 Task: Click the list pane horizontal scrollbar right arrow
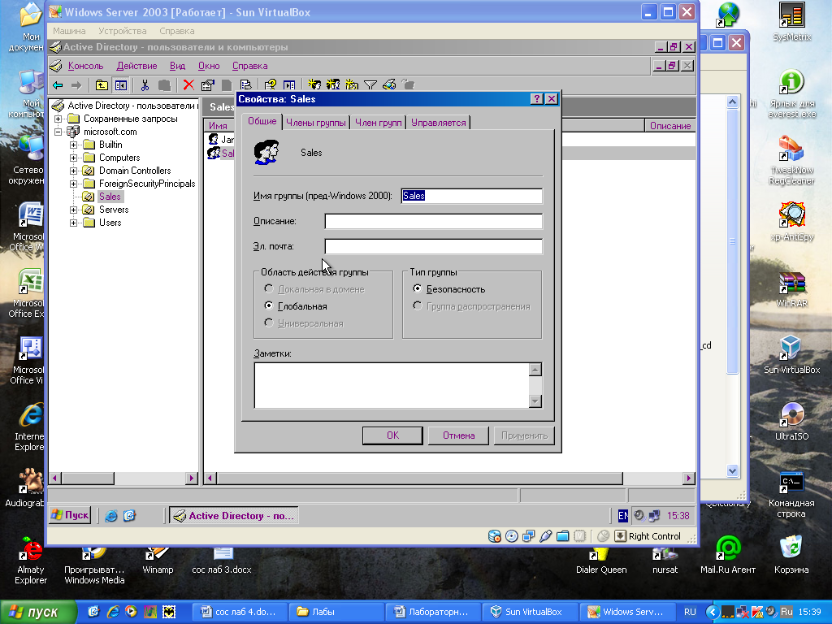689,478
